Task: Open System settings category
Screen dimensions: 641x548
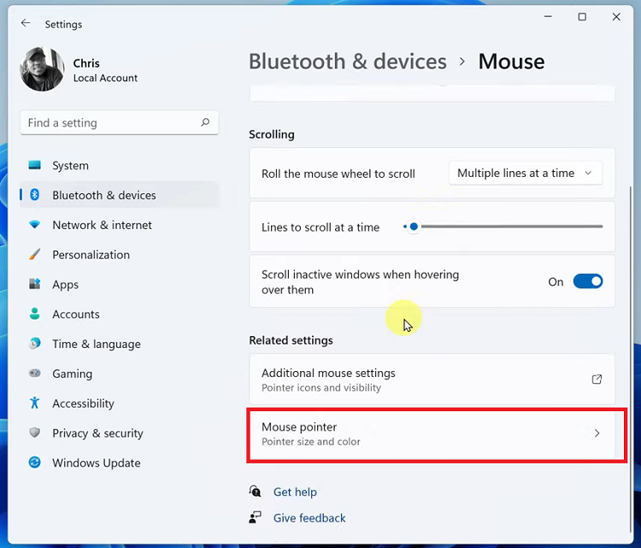Action: click(x=120, y=165)
